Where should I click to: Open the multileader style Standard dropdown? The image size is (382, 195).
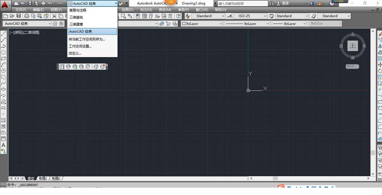coord(334,16)
